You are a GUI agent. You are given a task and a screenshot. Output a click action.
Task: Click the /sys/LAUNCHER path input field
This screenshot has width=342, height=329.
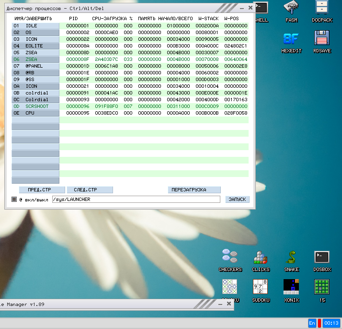[x=136, y=200]
